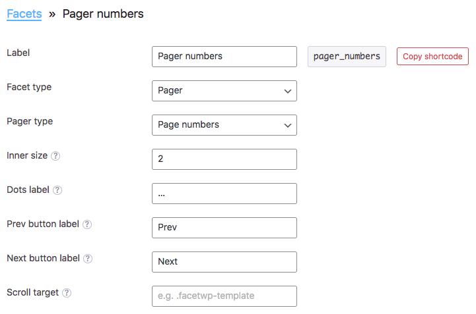Click the Next button label help icon
Image resolution: width=476 pixels, height=314 pixels.
pos(88,259)
